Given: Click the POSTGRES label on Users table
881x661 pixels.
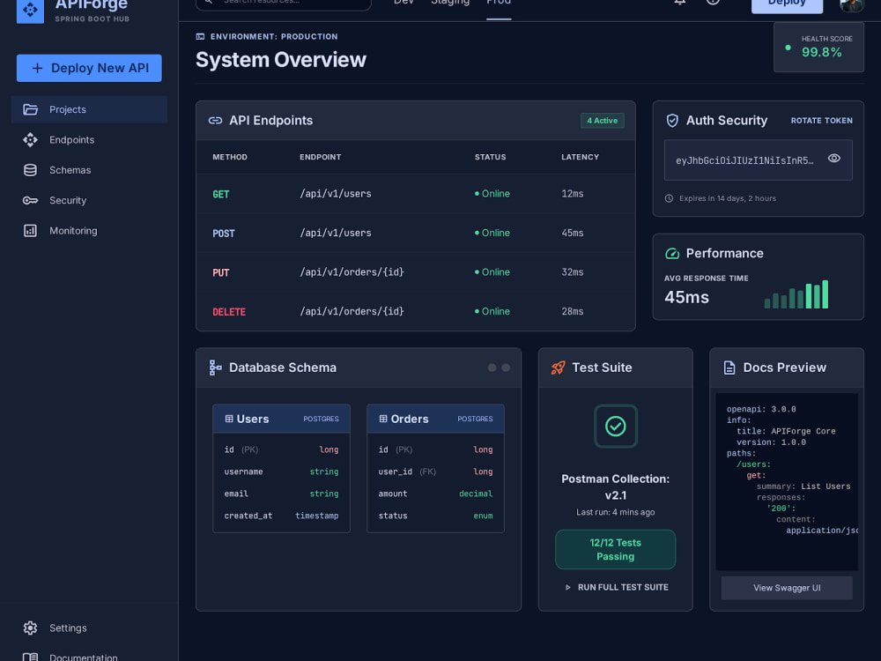Looking at the screenshot, I should [321, 420].
